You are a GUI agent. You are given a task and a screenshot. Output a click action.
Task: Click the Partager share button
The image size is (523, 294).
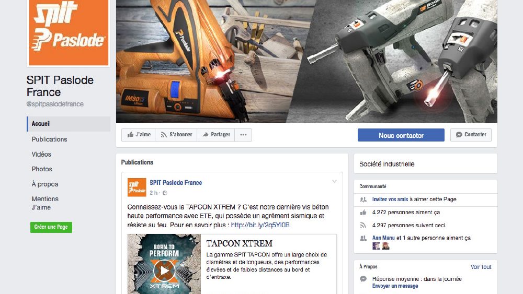pos(216,135)
